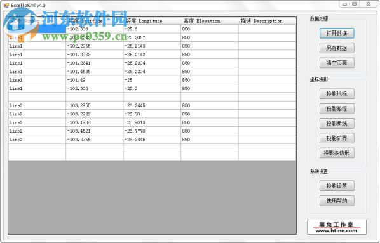The image size is (380, 243).
Task: Select the 描述 Description column header
Action: click(x=267, y=21)
